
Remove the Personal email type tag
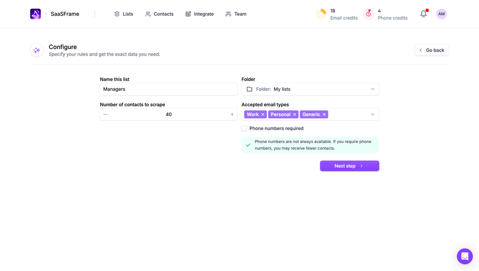(x=294, y=114)
